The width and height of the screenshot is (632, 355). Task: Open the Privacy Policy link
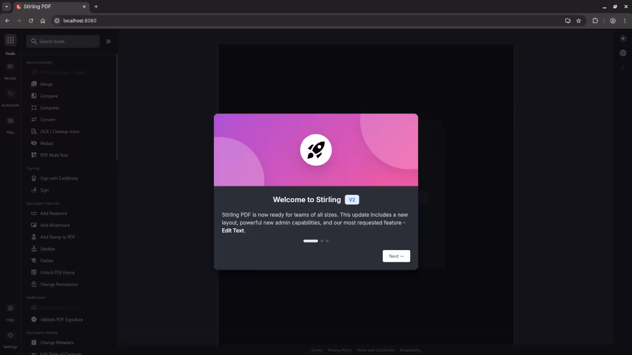[339, 350]
